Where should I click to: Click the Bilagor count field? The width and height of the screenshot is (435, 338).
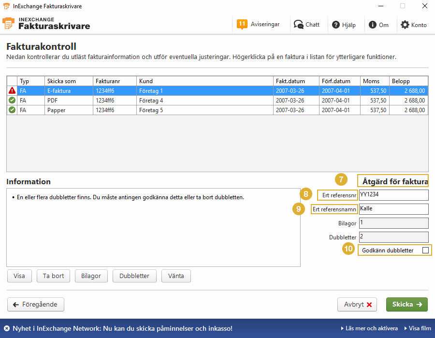tap(393, 223)
